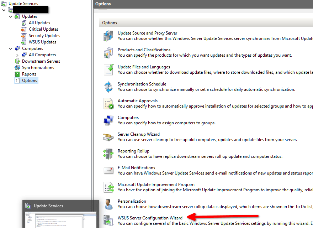Open Server Cleanup Wizard link
The width and height of the screenshot is (313, 228).
point(138,134)
